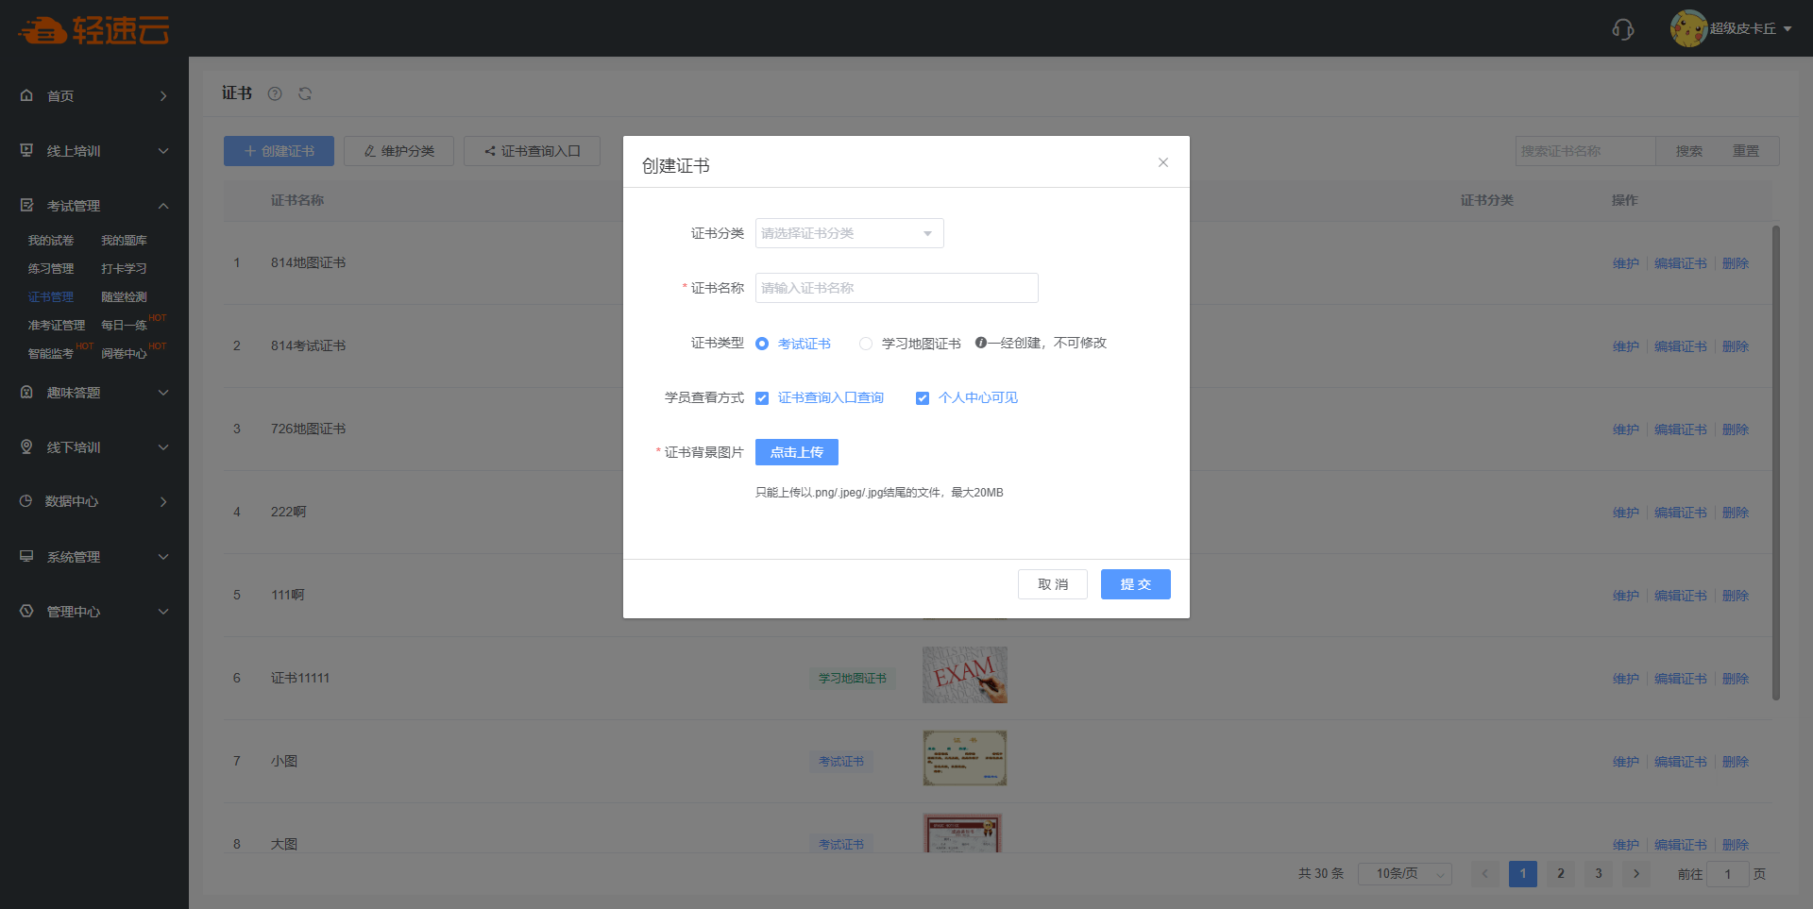Select the 学习地图证书 radio option

tap(866, 344)
